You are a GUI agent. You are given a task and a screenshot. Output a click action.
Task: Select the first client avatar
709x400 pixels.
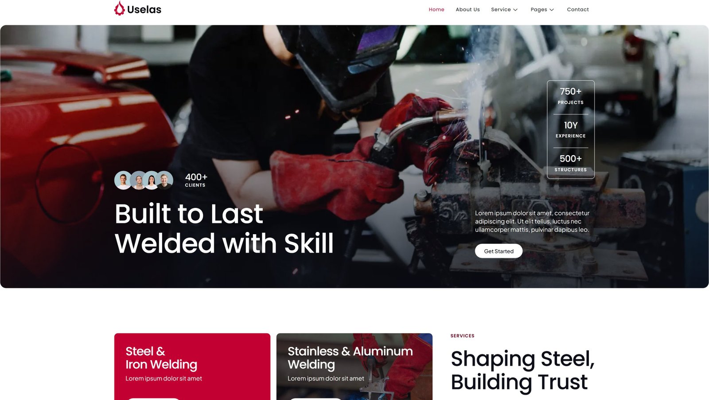point(123,180)
